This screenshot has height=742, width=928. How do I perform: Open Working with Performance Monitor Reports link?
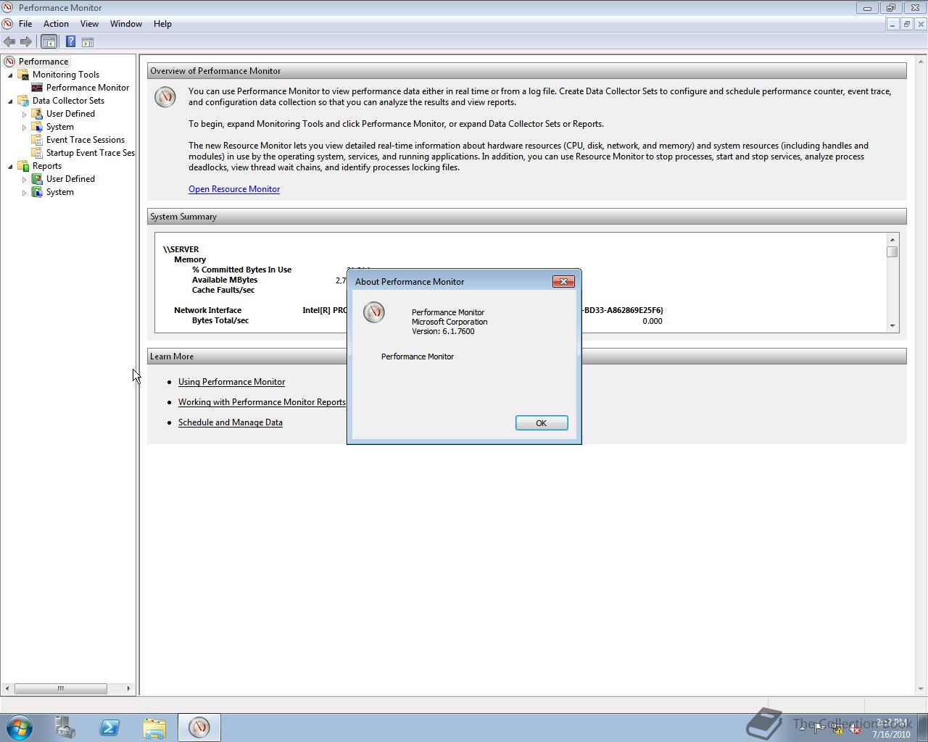(x=262, y=402)
